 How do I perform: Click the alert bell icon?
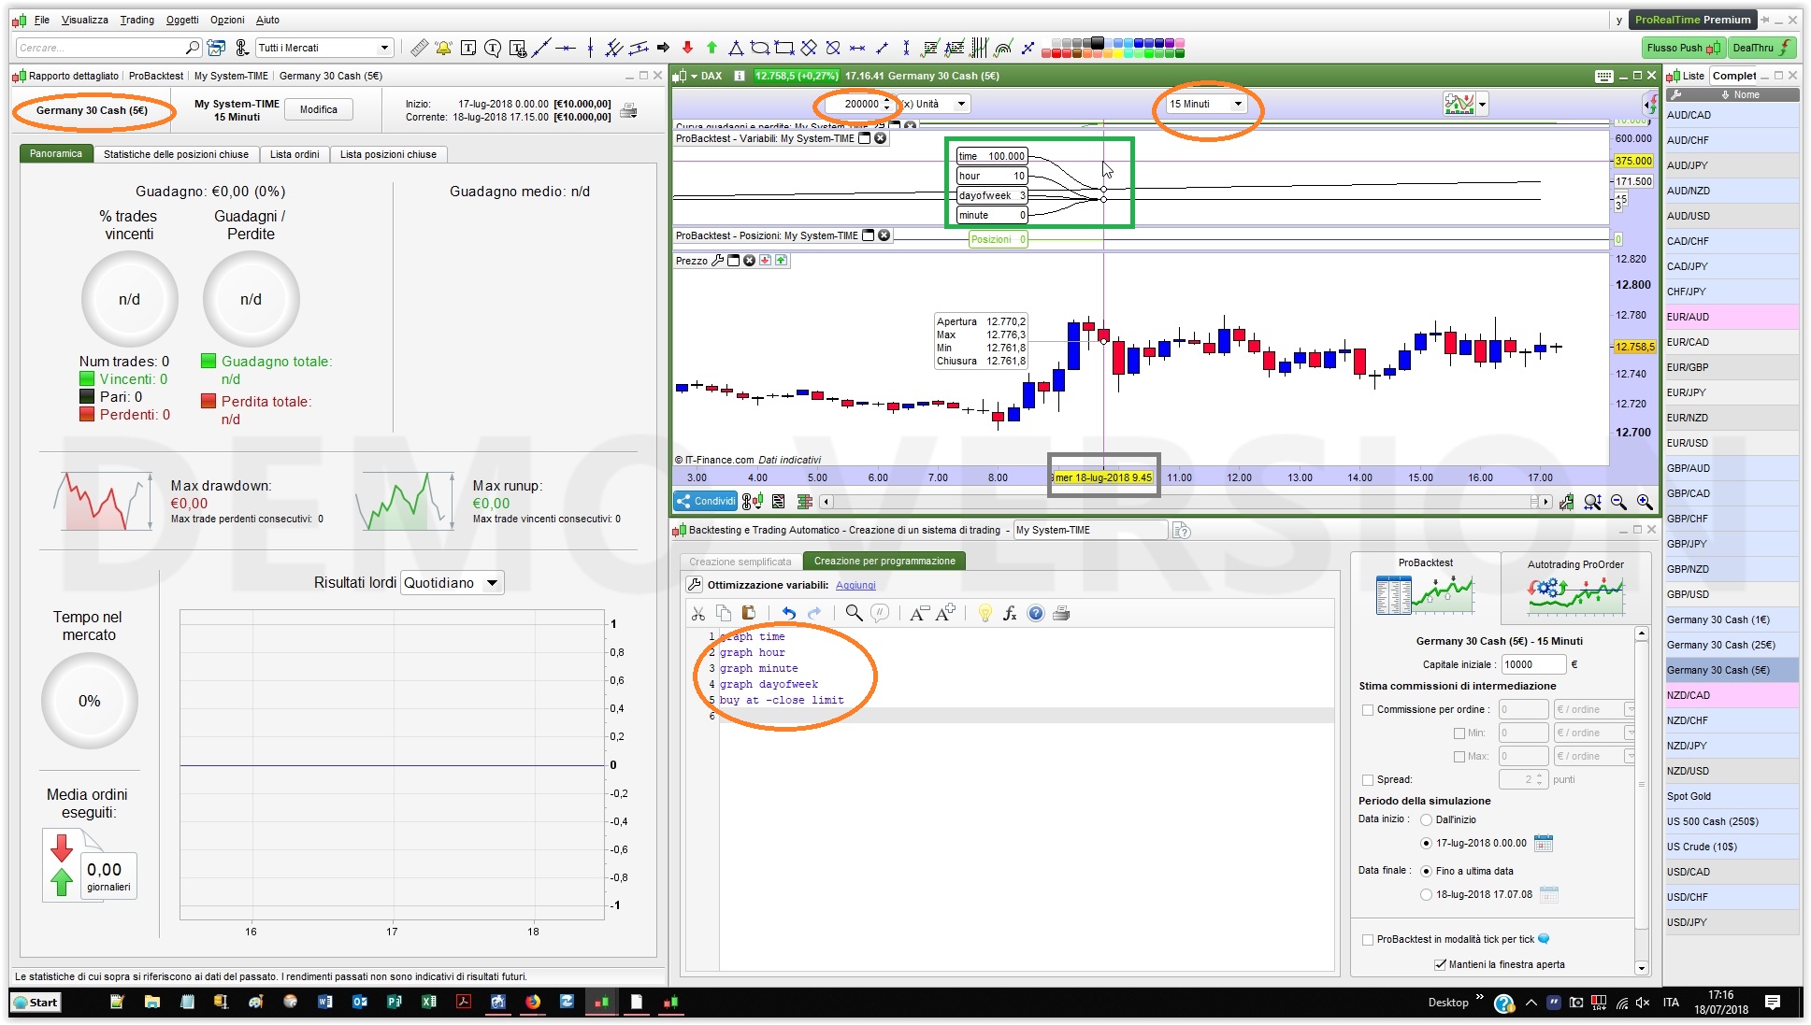click(x=443, y=48)
